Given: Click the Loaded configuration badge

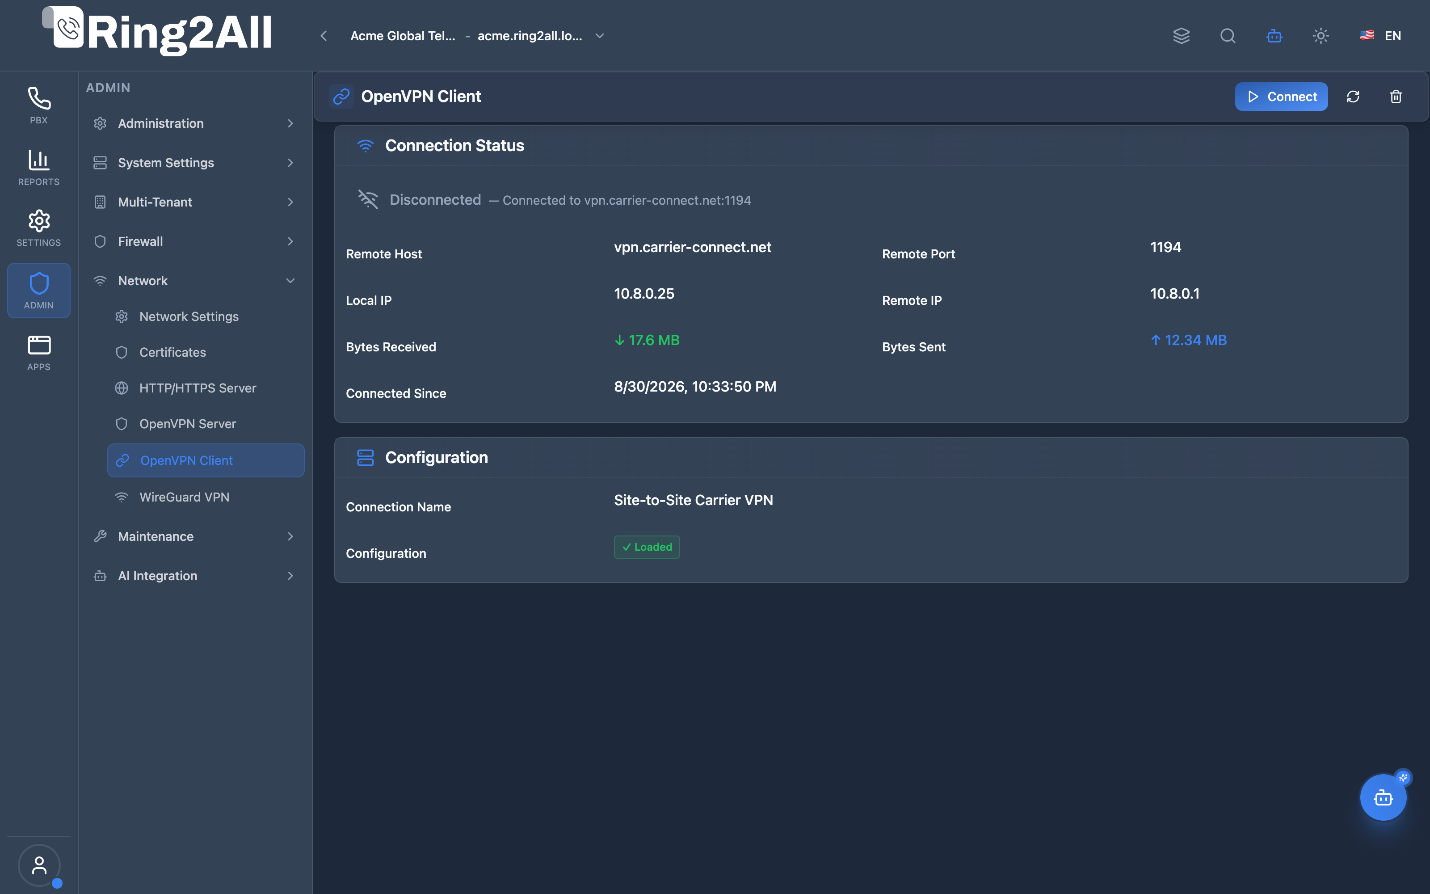Looking at the screenshot, I should [647, 547].
